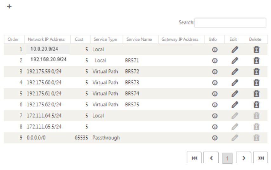Screen dimensions: 271x170
Task: Click the 65535 cost value
Action: click(81, 138)
